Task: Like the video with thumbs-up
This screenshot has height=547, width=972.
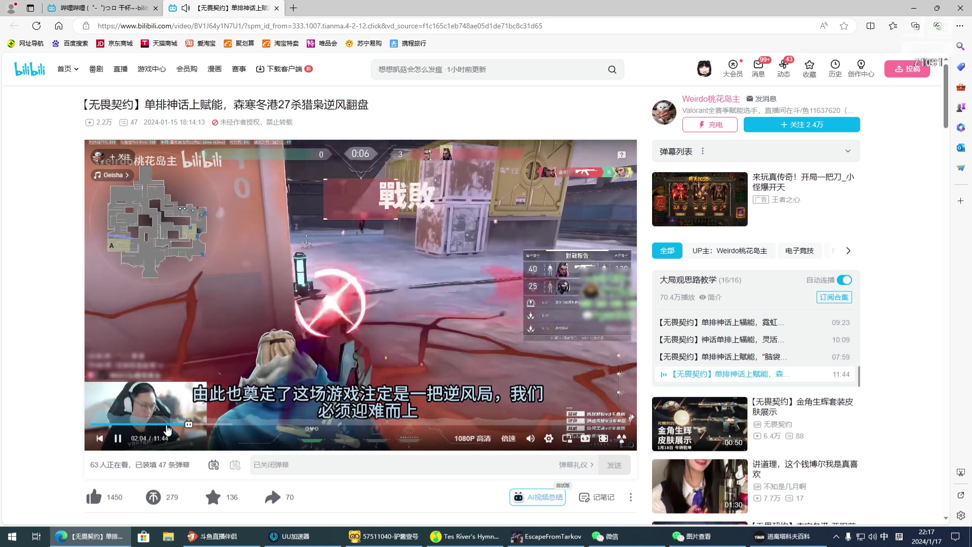Action: click(x=94, y=497)
